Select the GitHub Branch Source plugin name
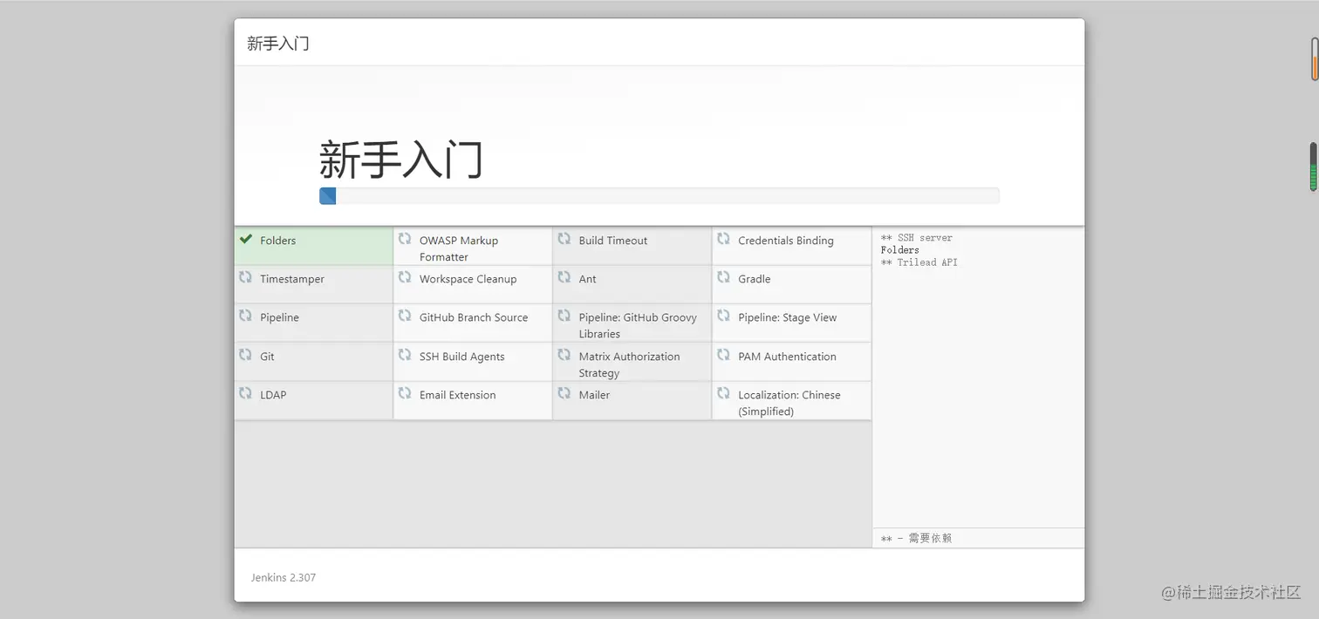Screen dimensions: 1319x619 pos(474,317)
